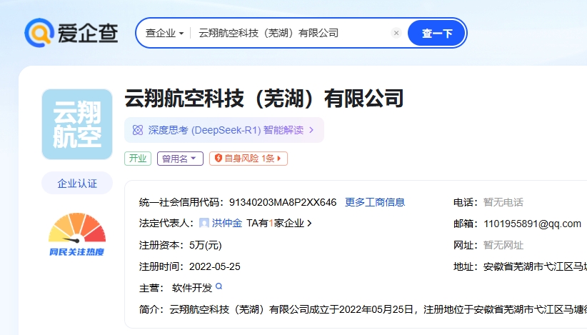Image resolution: width=587 pixels, height=335 pixels.
Task: Click chevron at end of 智能解读 banner
Action: coord(311,130)
